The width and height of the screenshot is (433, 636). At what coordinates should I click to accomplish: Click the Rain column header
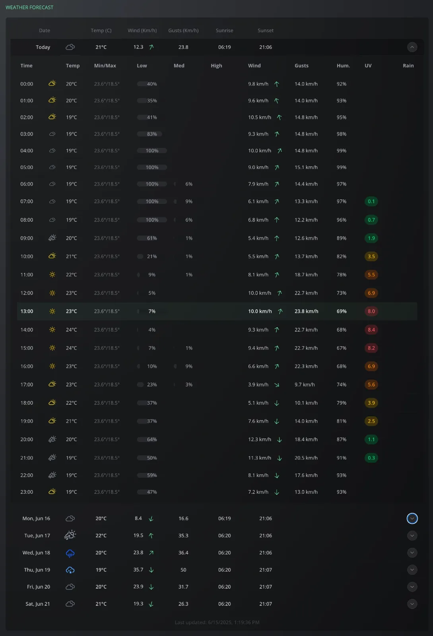point(408,66)
